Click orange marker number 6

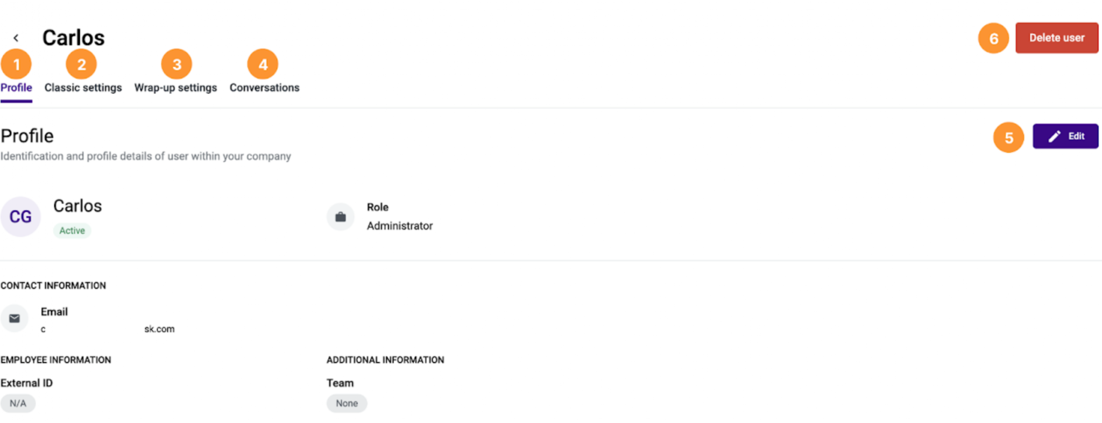(994, 38)
